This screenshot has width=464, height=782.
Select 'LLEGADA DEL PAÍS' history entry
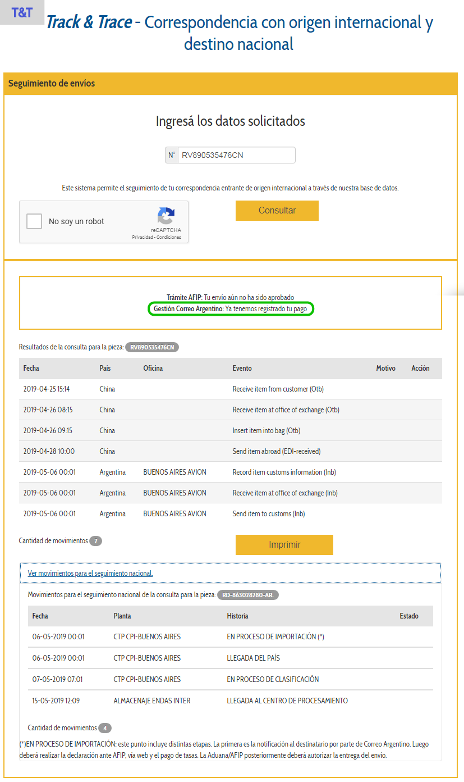click(x=253, y=658)
